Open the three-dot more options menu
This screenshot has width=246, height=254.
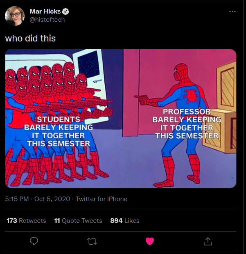click(232, 11)
